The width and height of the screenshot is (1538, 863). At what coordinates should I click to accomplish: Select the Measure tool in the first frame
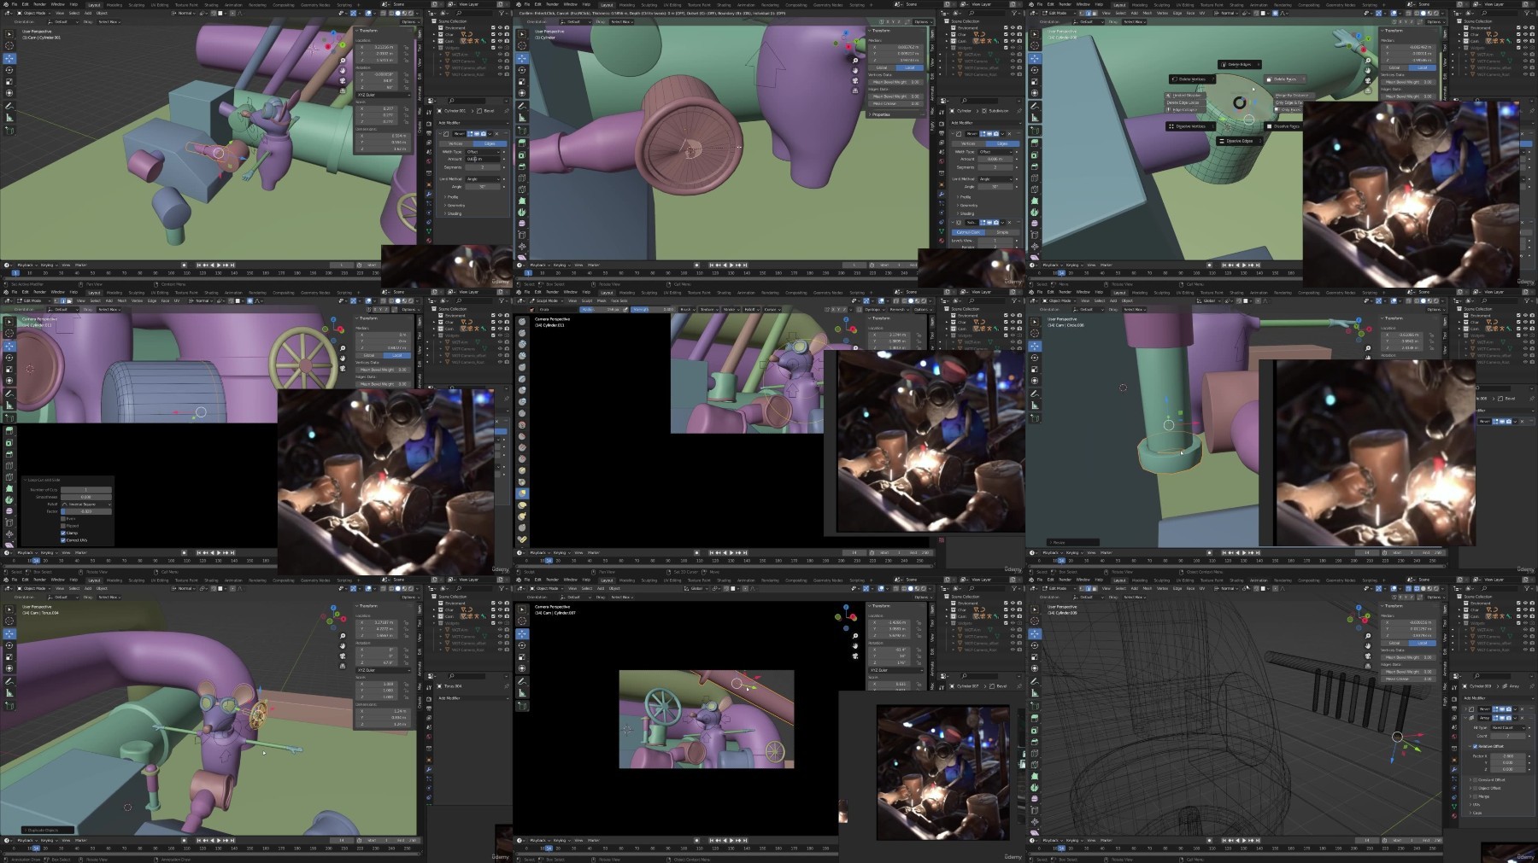pyautogui.click(x=9, y=119)
